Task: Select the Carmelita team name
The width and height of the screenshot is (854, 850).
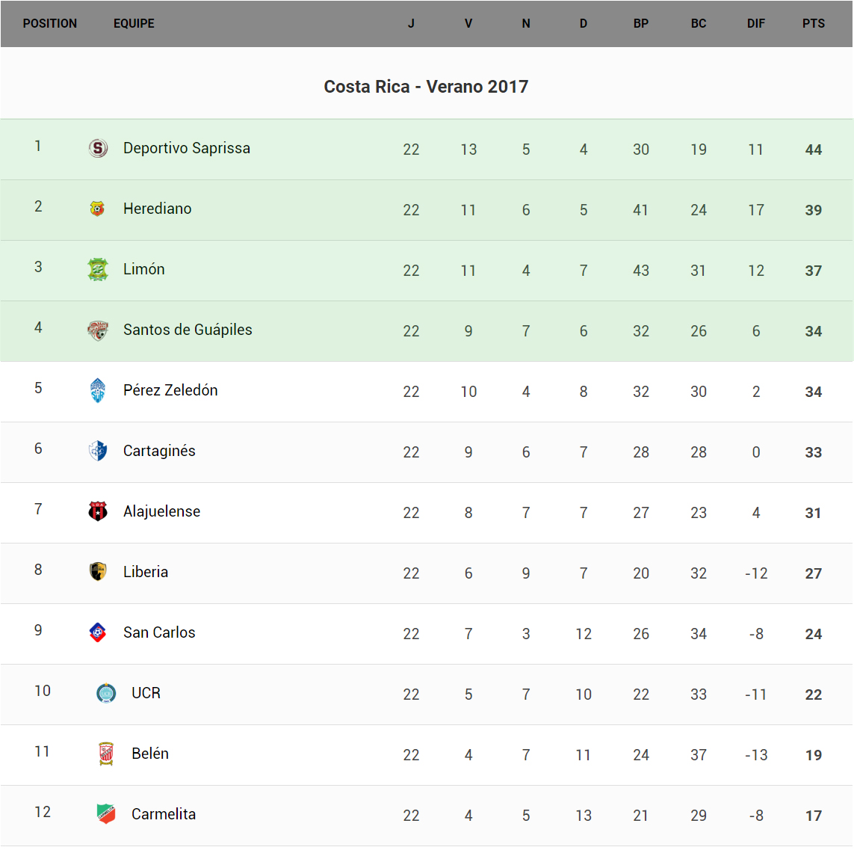Action: pyautogui.click(x=164, y=814)
